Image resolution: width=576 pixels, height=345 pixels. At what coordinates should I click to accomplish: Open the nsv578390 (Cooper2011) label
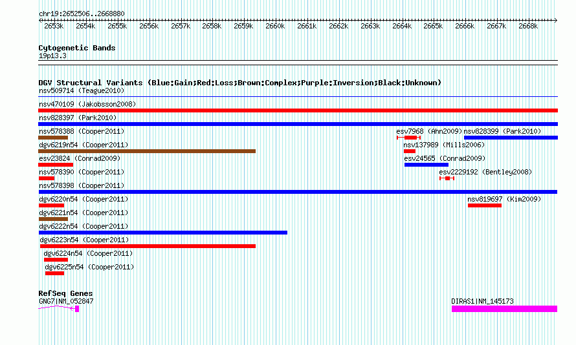[x=82, y=172]
